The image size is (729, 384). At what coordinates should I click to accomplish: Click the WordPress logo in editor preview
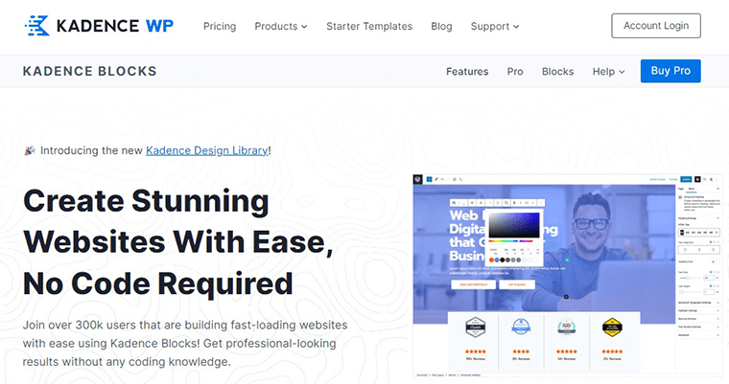pyautogui.click(x=418, y=179)
